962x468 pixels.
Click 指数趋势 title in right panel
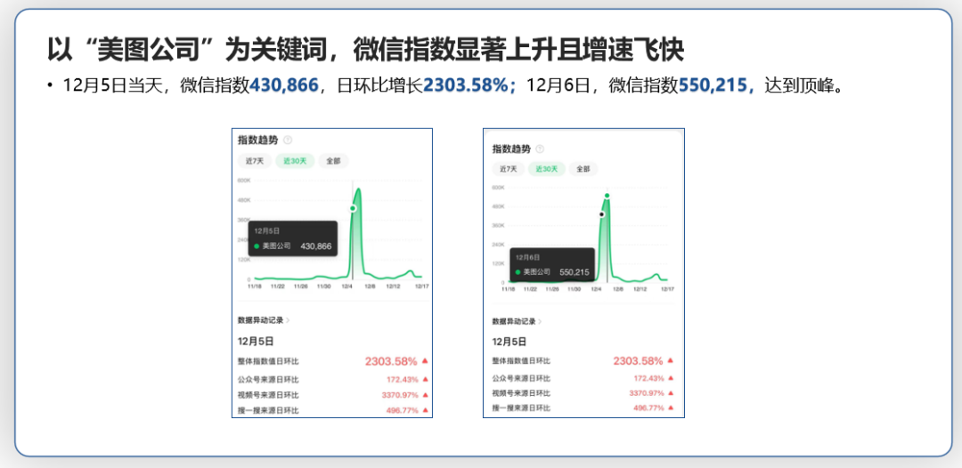[511, 149]
